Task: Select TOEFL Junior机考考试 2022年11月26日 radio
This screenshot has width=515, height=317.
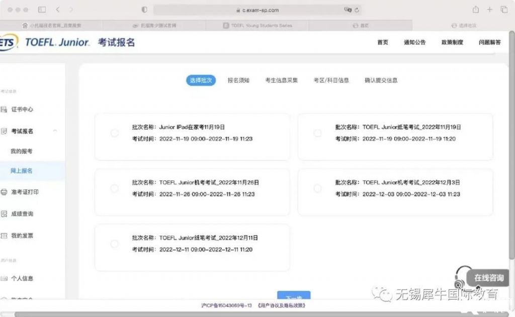Action: (114, 188)
